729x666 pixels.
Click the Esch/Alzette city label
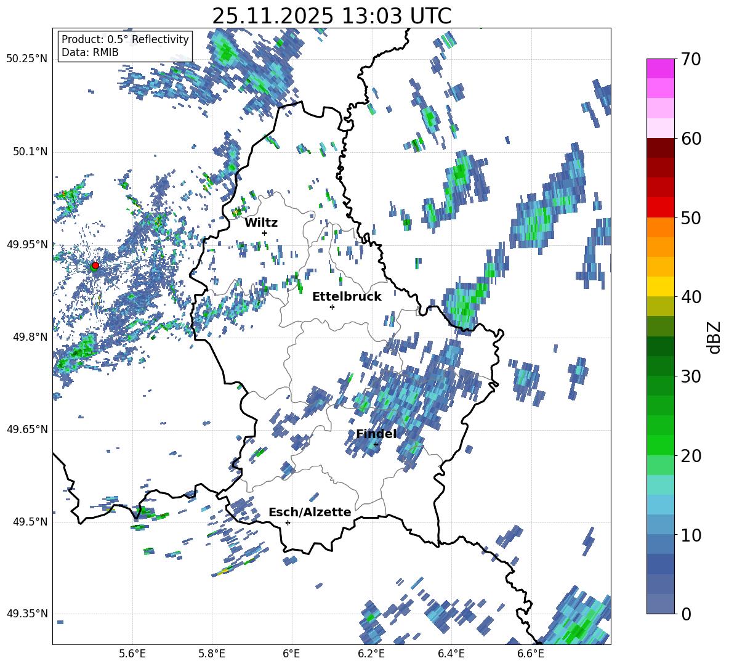click(310, 512)
